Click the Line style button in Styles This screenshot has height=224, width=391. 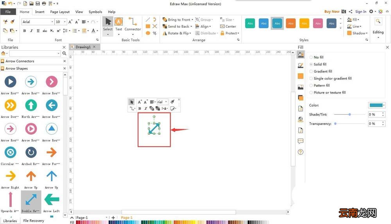pyautogui.click(x=354, y=27)
